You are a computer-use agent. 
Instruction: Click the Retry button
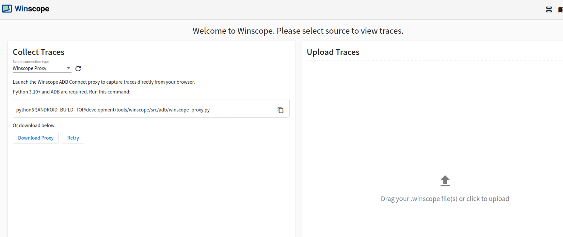pyautogui.click(x=73, y=138)
